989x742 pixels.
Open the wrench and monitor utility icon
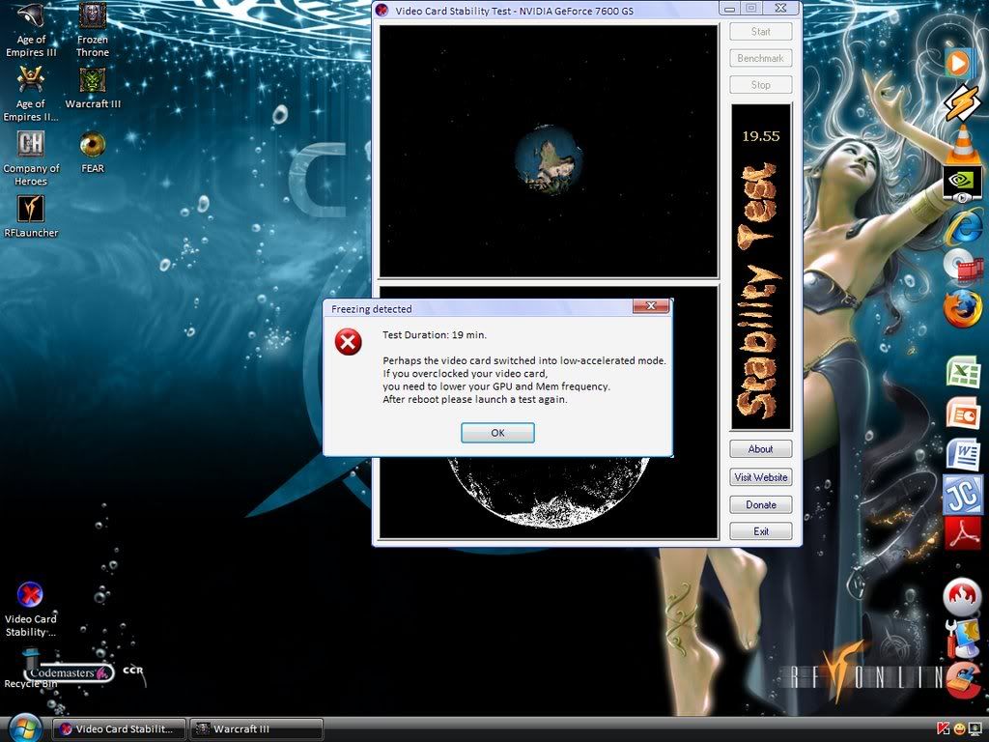(963, 638)
